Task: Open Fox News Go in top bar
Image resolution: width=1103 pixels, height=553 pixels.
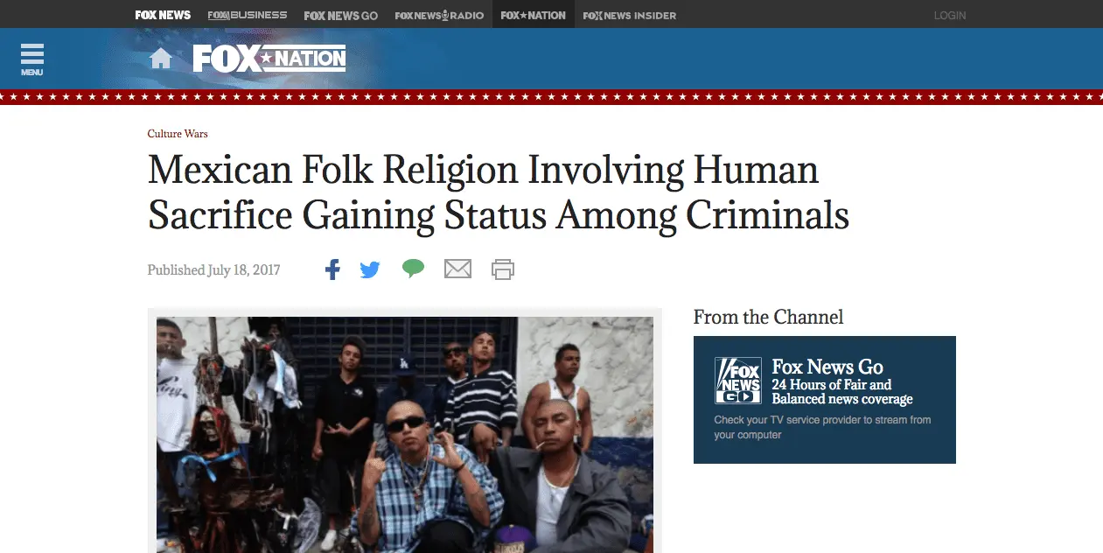Action: pos(341,15)
